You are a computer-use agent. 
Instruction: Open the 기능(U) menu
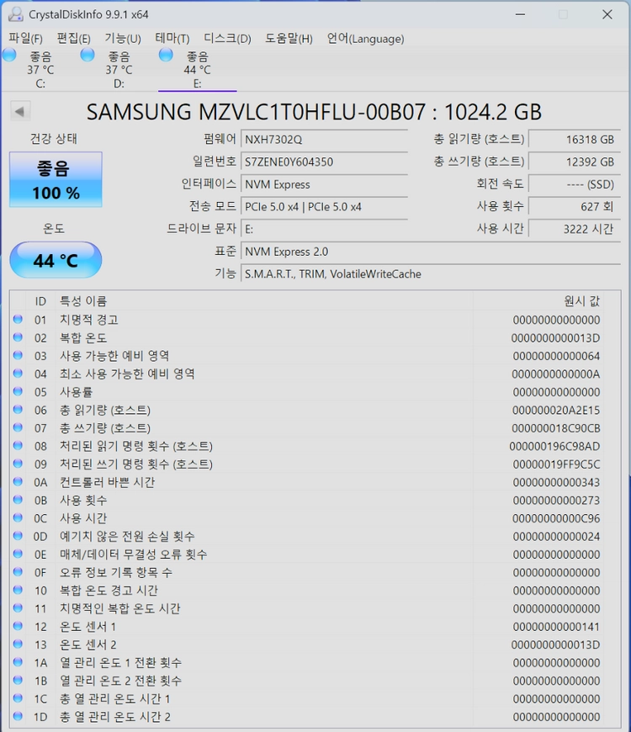(123, 38)
